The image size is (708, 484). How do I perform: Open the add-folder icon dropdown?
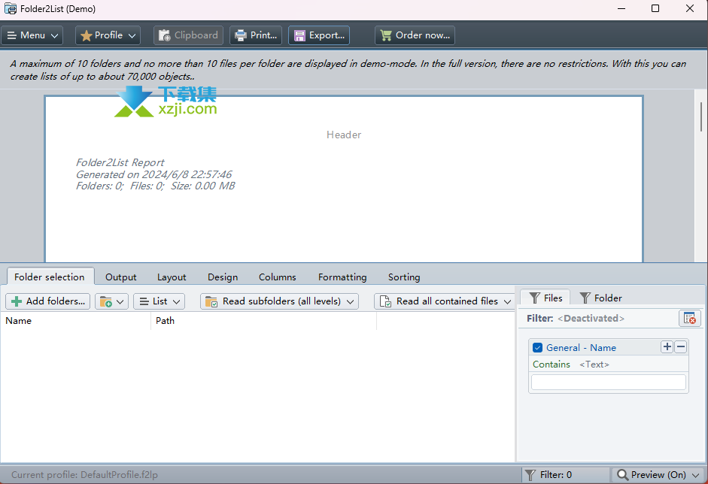(x=111, y=301)
